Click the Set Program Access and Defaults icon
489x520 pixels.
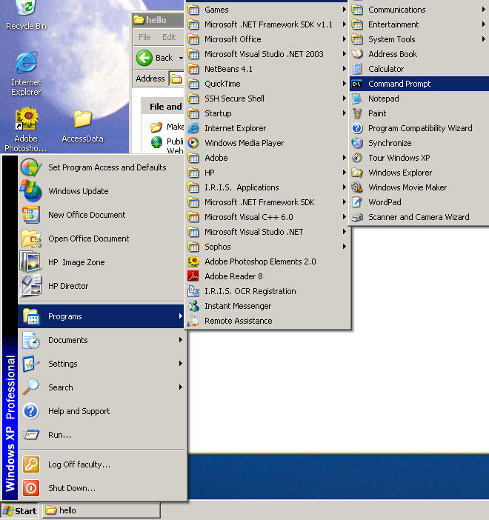(x=31, y=167)
